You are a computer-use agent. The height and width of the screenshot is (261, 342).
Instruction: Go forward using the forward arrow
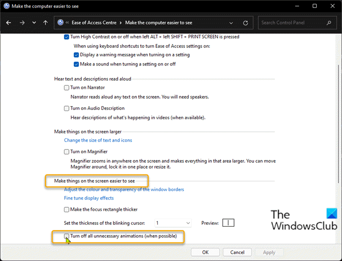click(x=22, y=22)
